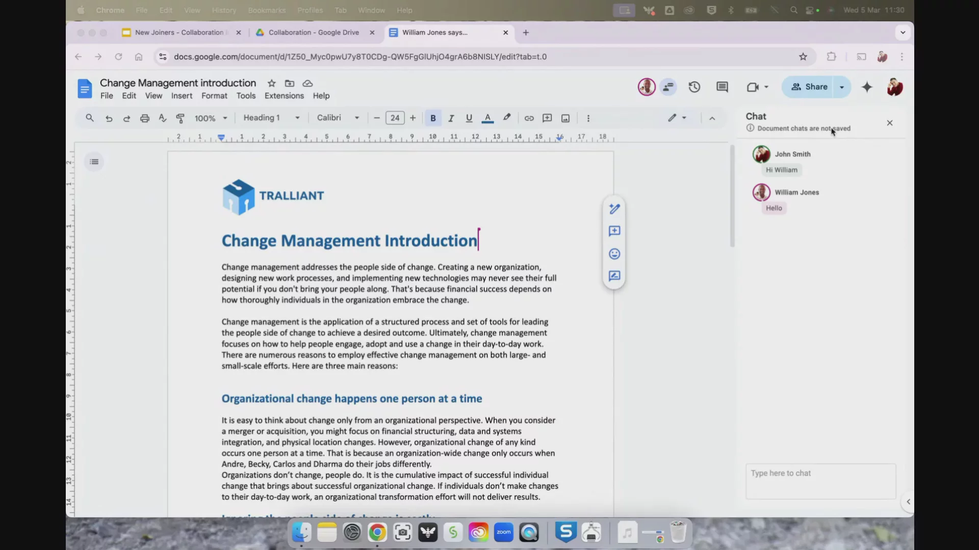Add emoji reaction from side toolbar
The height and width of the screenshot is (550, 979).
614,254
